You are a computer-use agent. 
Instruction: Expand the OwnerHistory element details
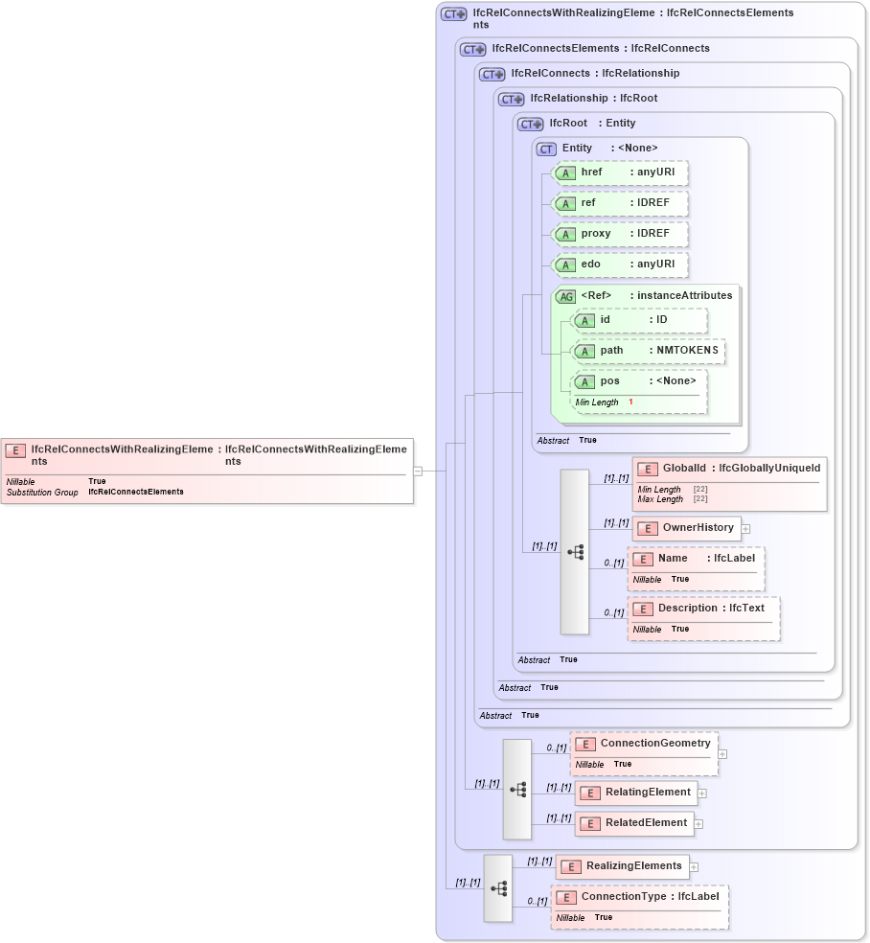[744, 528]
